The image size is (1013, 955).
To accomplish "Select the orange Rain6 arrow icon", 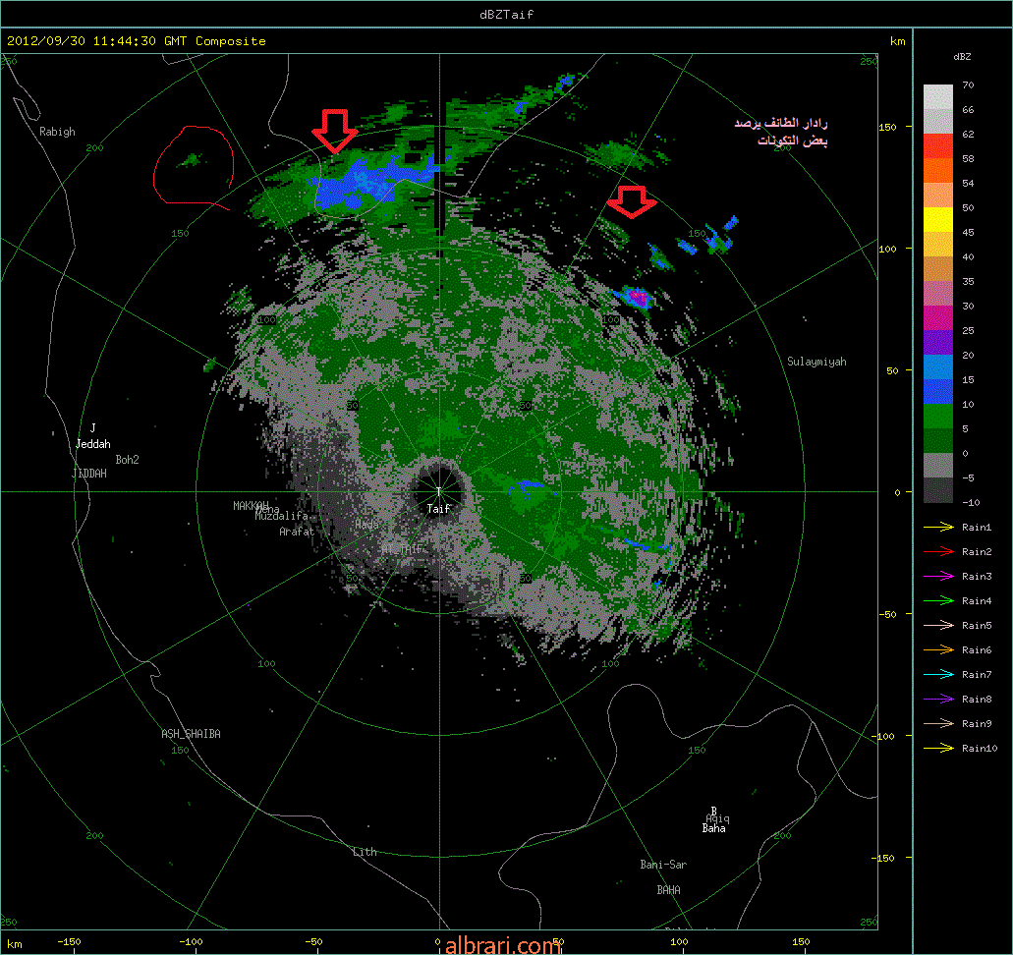I will tap(938, 650).
